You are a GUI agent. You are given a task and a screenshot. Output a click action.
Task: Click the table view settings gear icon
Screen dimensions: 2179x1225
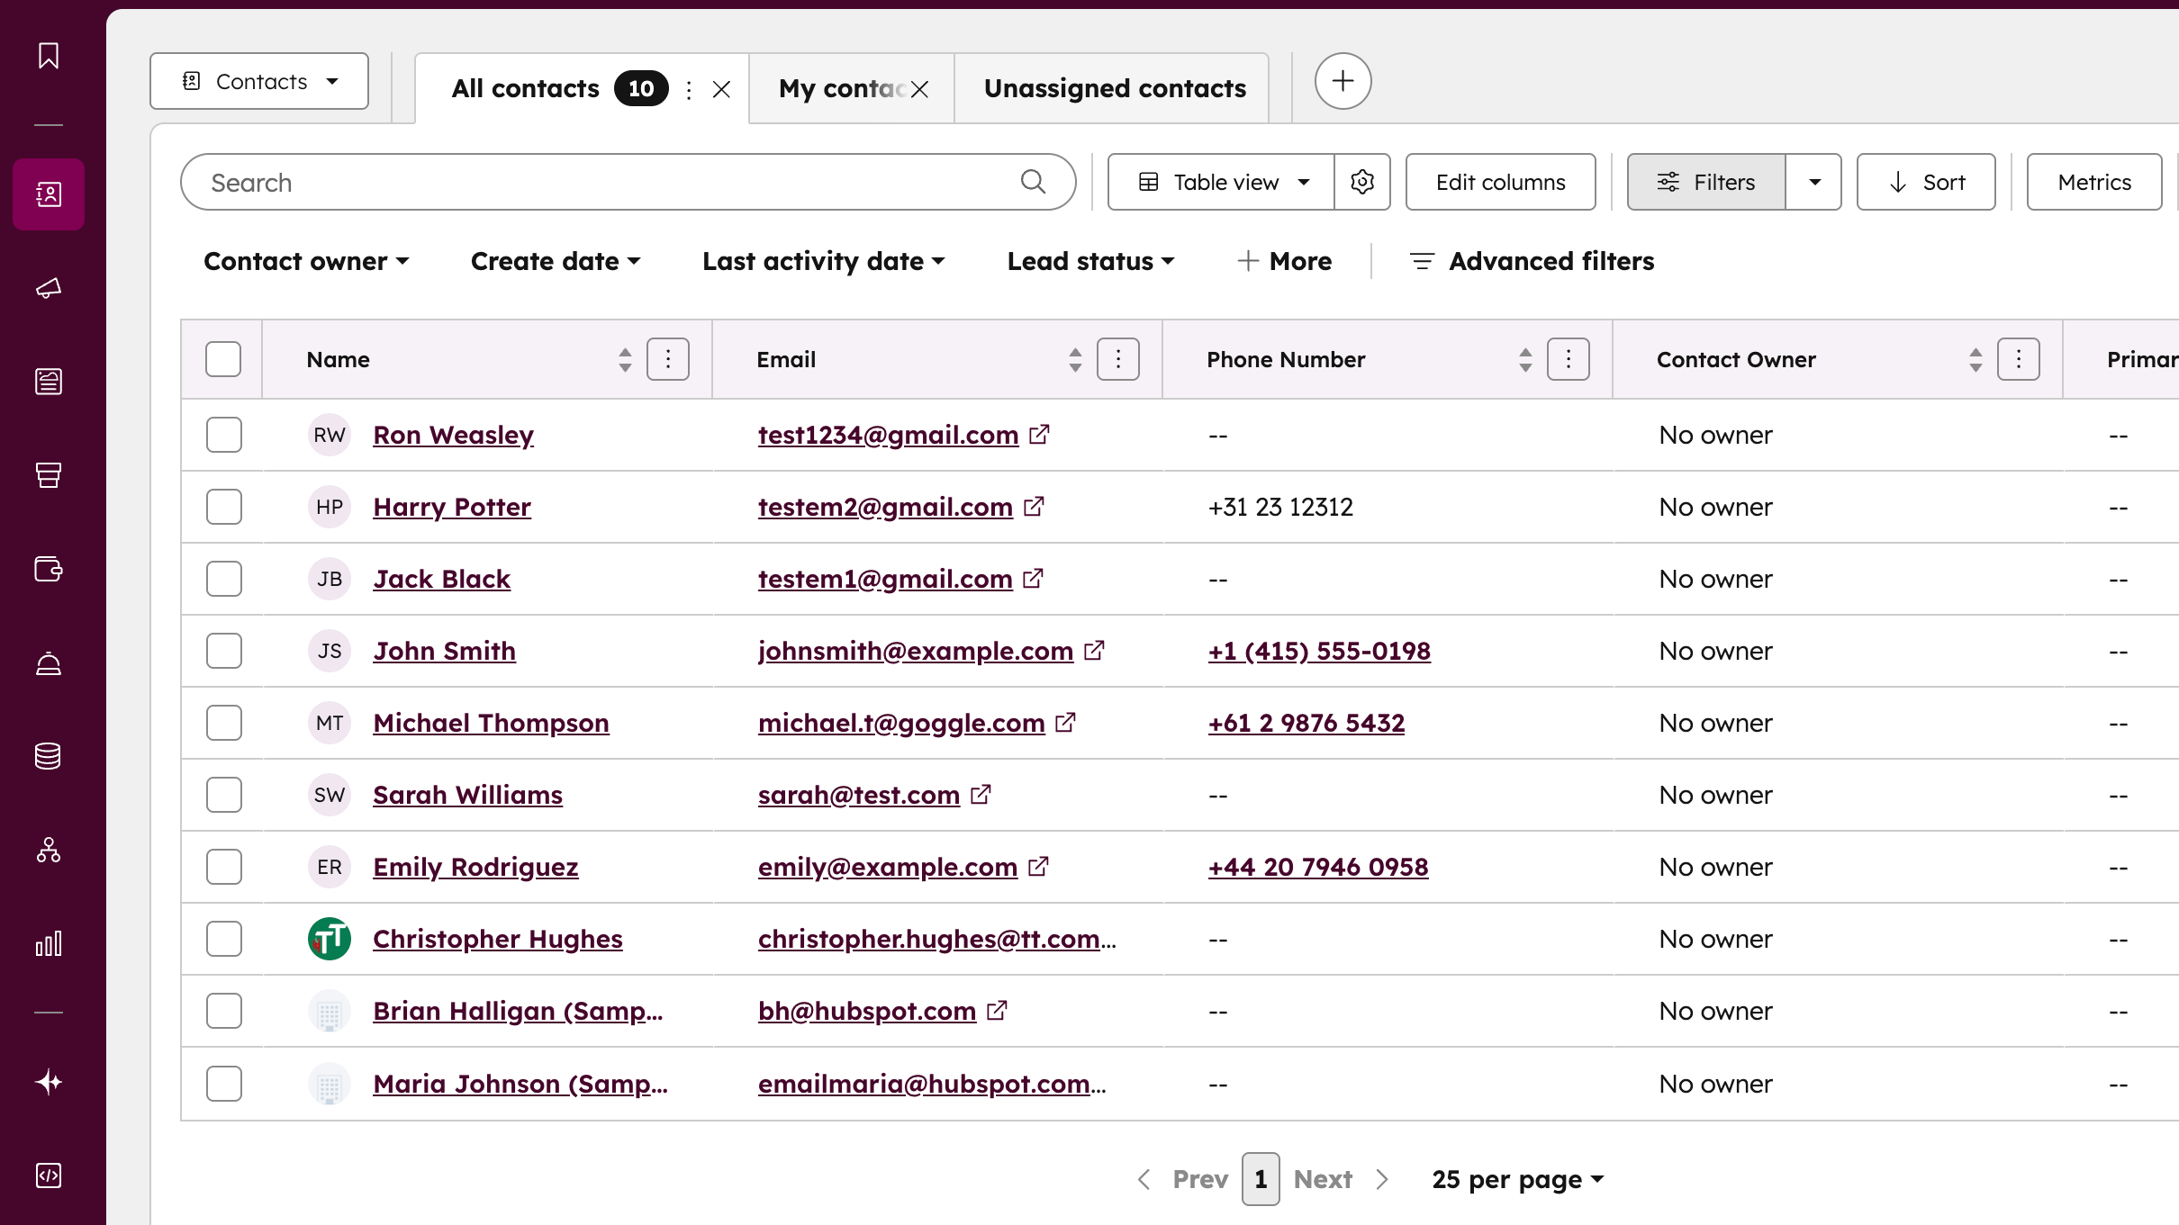[1362, 182]
